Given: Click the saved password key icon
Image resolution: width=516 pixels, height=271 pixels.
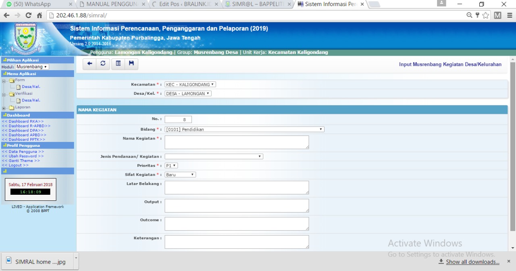Looking at the screenshot, I should click(477, 15).
